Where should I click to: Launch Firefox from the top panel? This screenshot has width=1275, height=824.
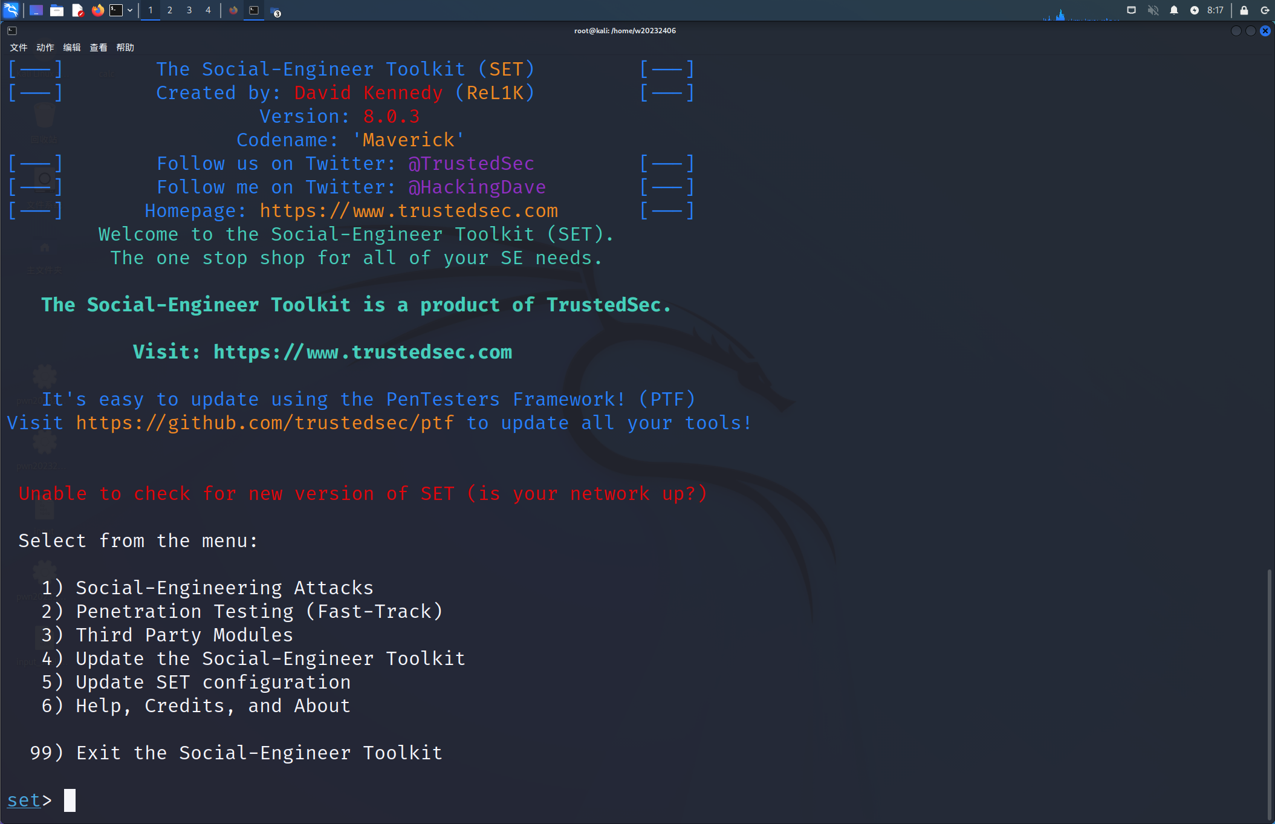point(97,10)
